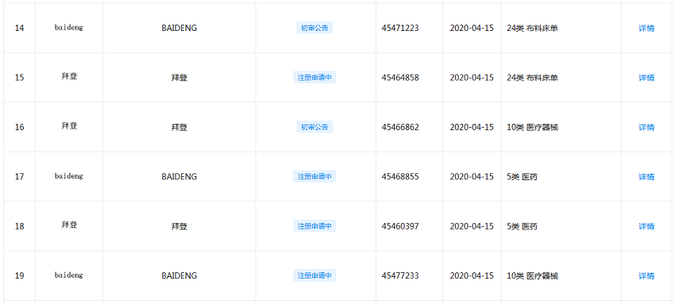Select 拜登 name text in row 15
This screenshot has height=304, width=675.
pyautogui.click(x=179, y=78)
